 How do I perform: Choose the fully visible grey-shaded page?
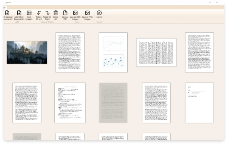pos(113,103)
